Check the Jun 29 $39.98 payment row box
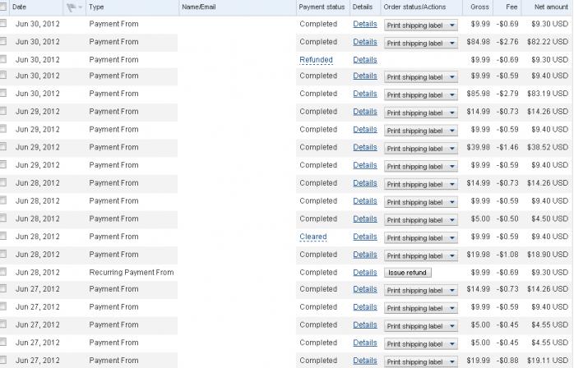Image resolution: width=574 pixels, height=368 pixels. click(x=3, y=146)
